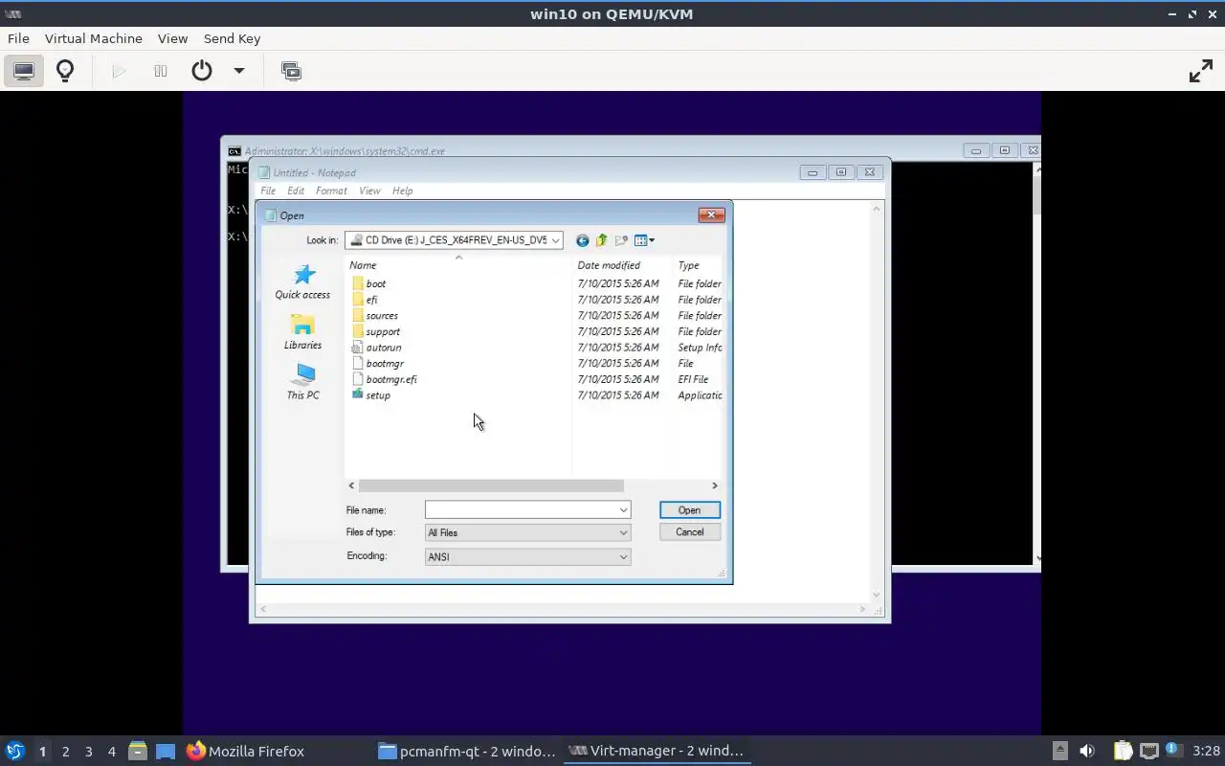Pause the virtual machine
Viewport: 1225px width, 766px height.
(161, 71)
